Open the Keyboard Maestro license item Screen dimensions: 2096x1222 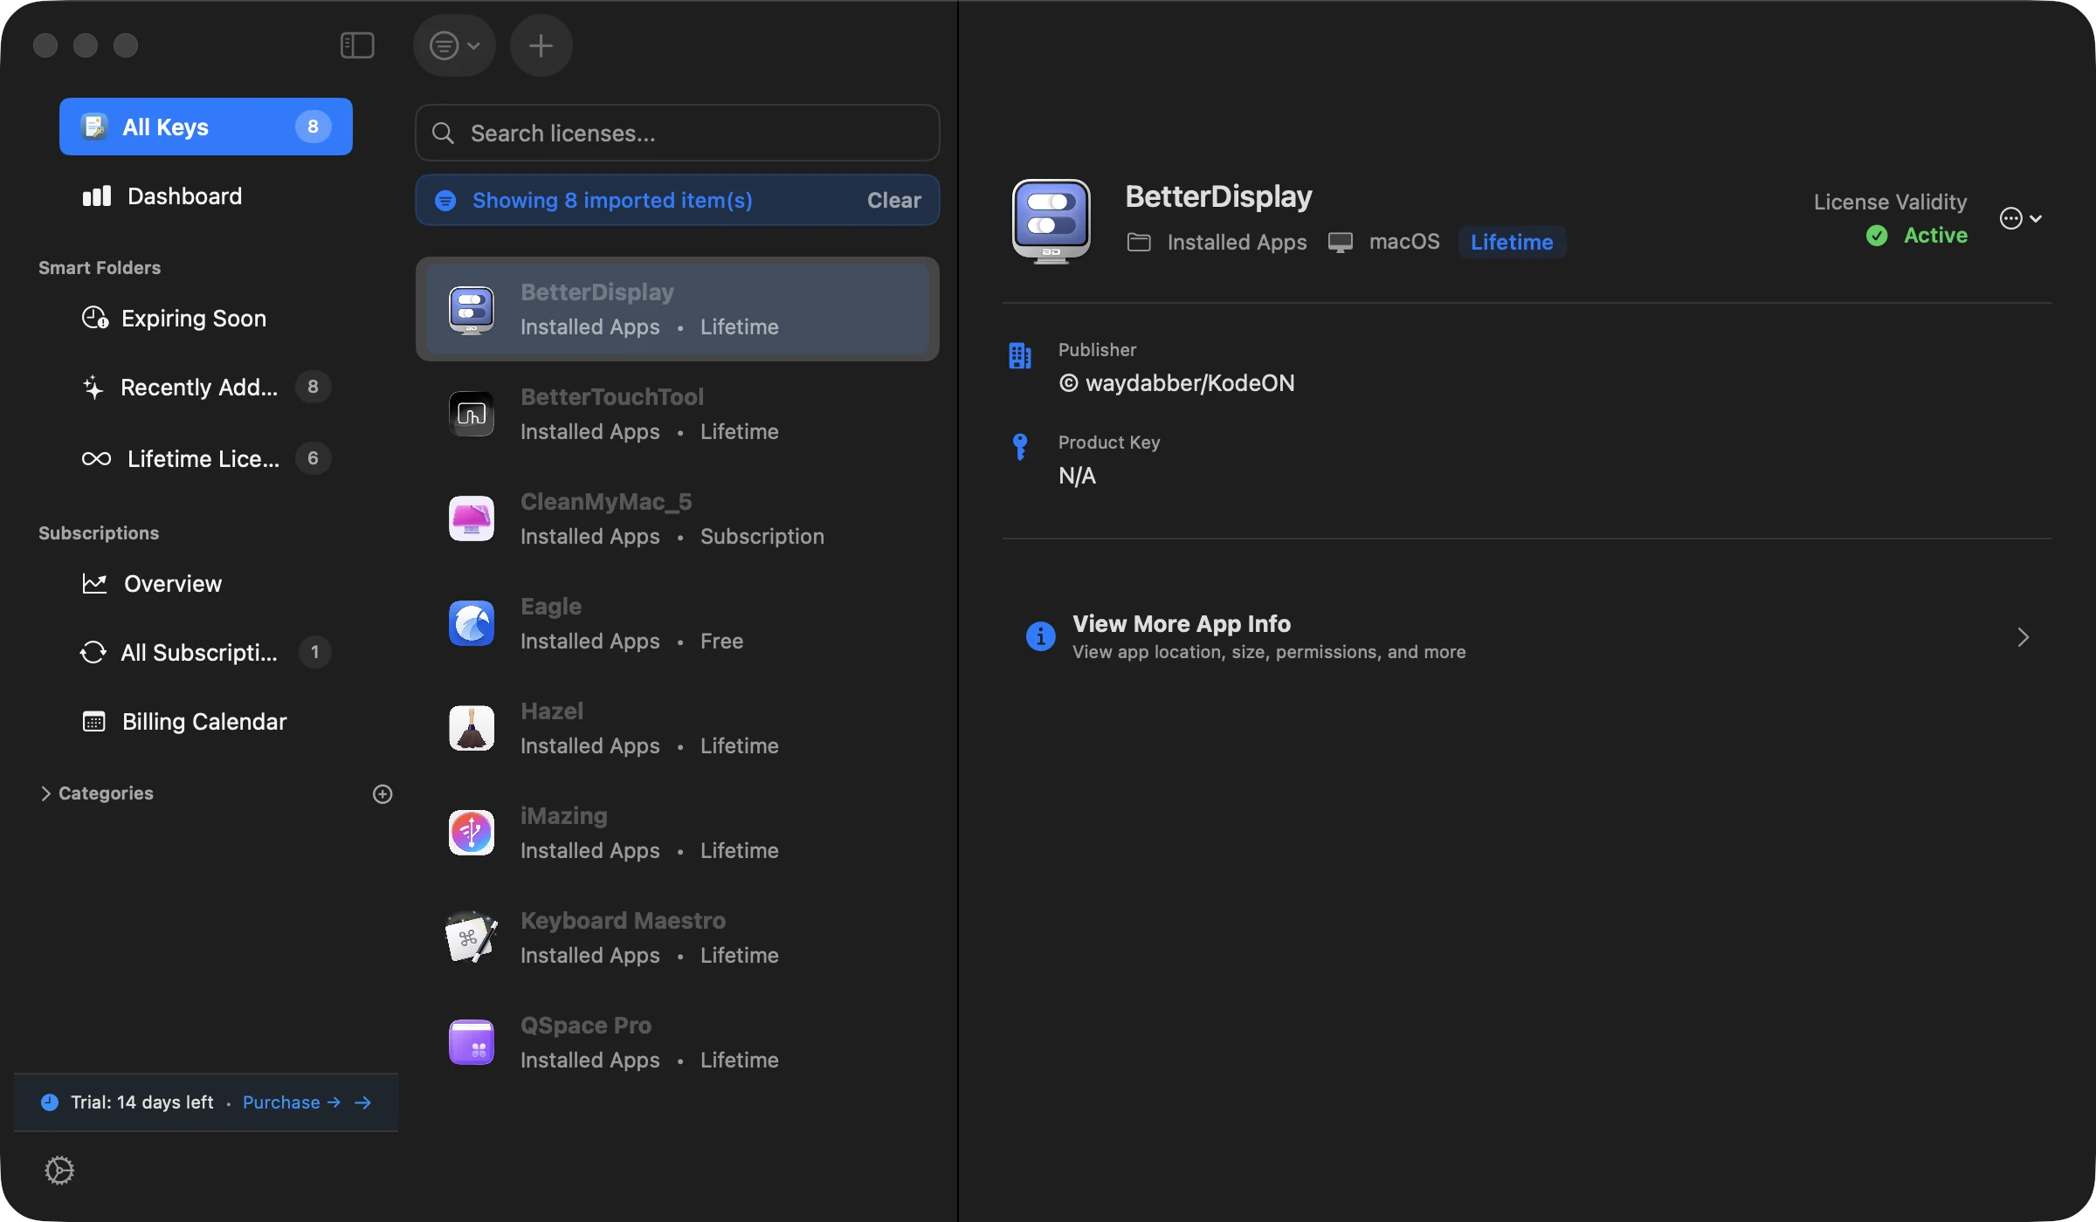coord(678,937)
